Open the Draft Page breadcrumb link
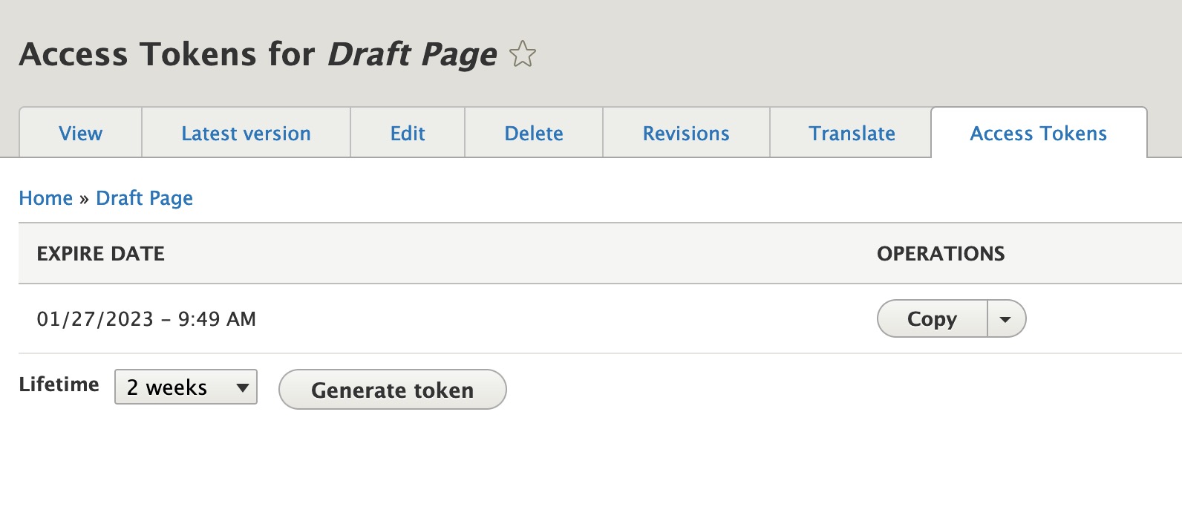1182x527 pixels. point(145,198)
